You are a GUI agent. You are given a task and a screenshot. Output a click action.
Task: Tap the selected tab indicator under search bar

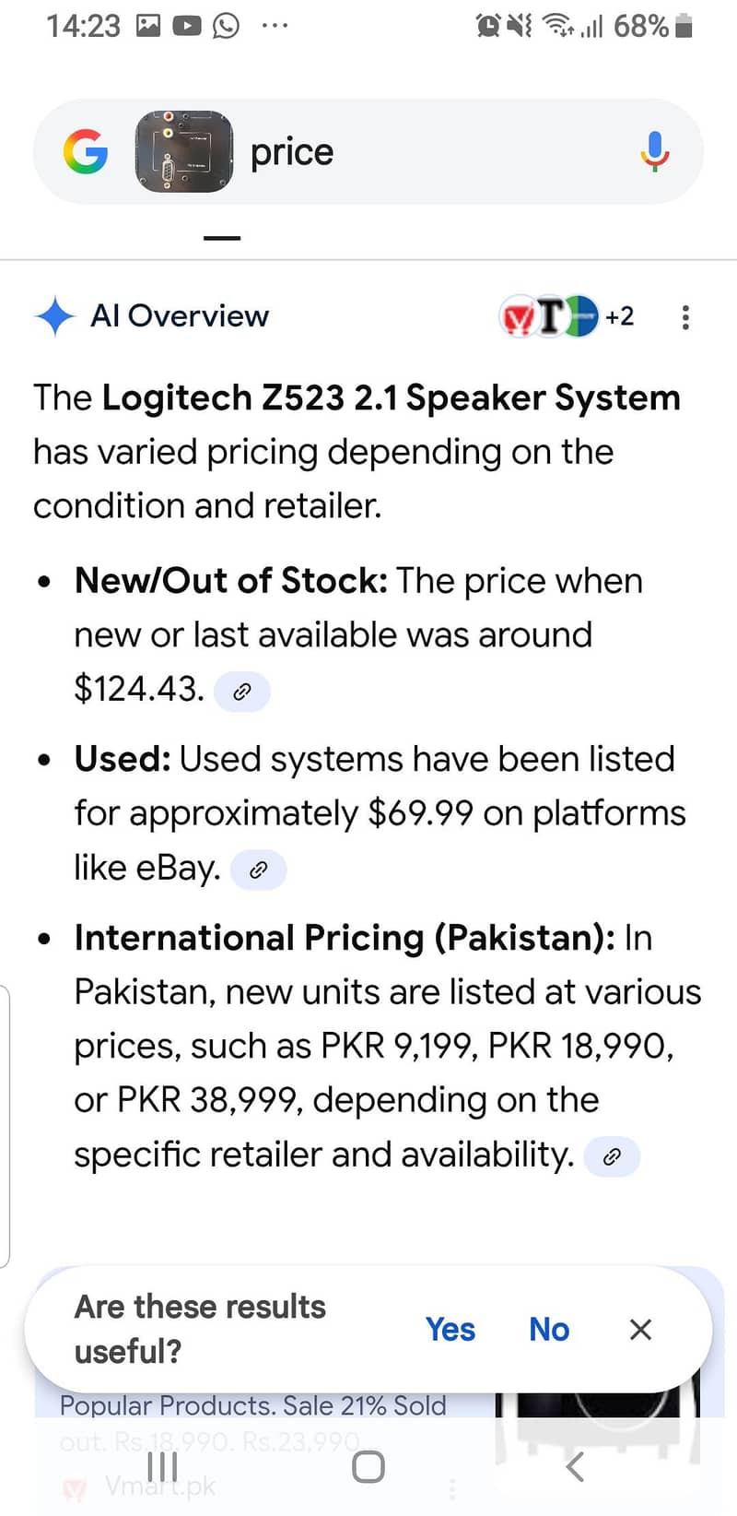(x=222, y=238)
